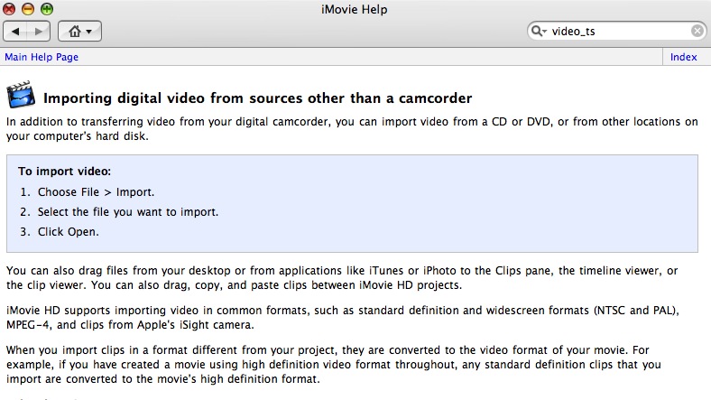The image size is (711, 400).
Task: Open the Main Help Page link
Action: pyautogui.click(x=42, y=57)
